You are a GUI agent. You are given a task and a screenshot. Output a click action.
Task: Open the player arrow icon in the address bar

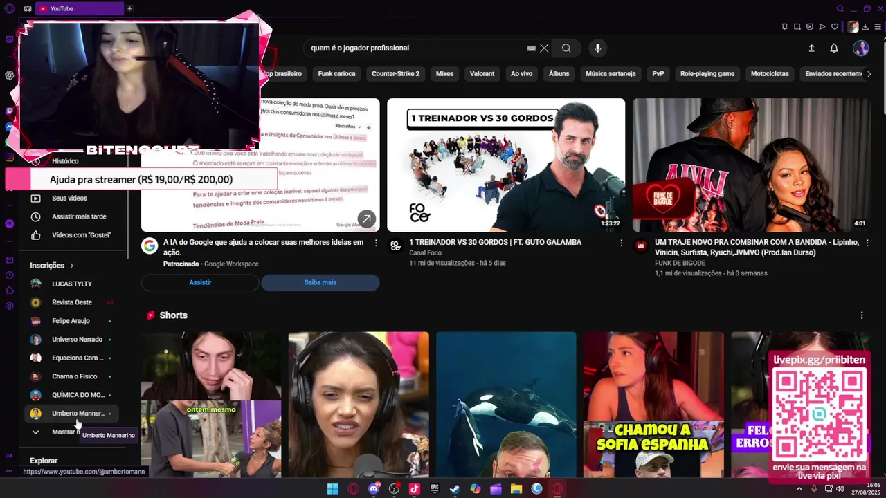point(822,27)
